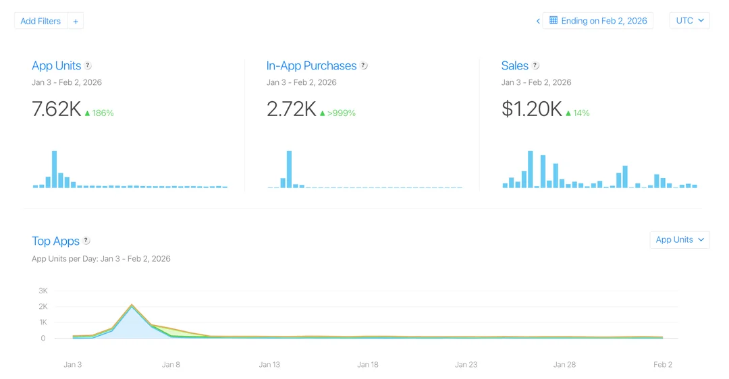Viewport: 729px width, 379px height.
Task: Click the help icon beside Top Apps
Action: coord(86,241)
